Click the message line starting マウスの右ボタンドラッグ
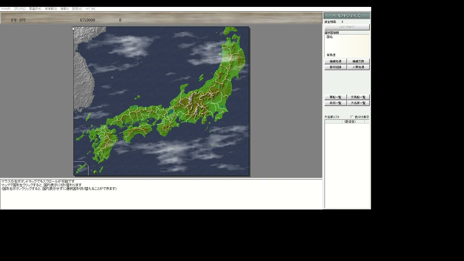 (38, 181)
